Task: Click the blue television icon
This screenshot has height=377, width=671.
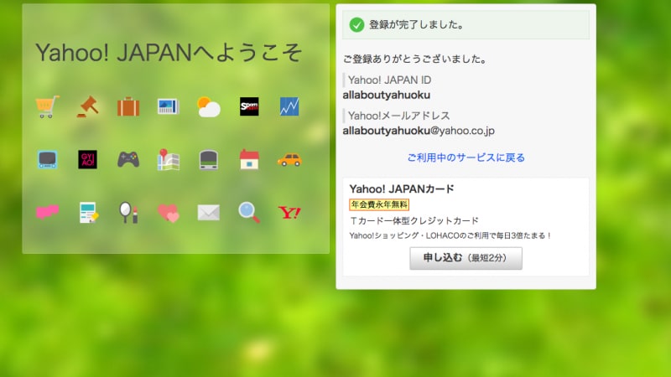Action: click(x=47, y=159)
